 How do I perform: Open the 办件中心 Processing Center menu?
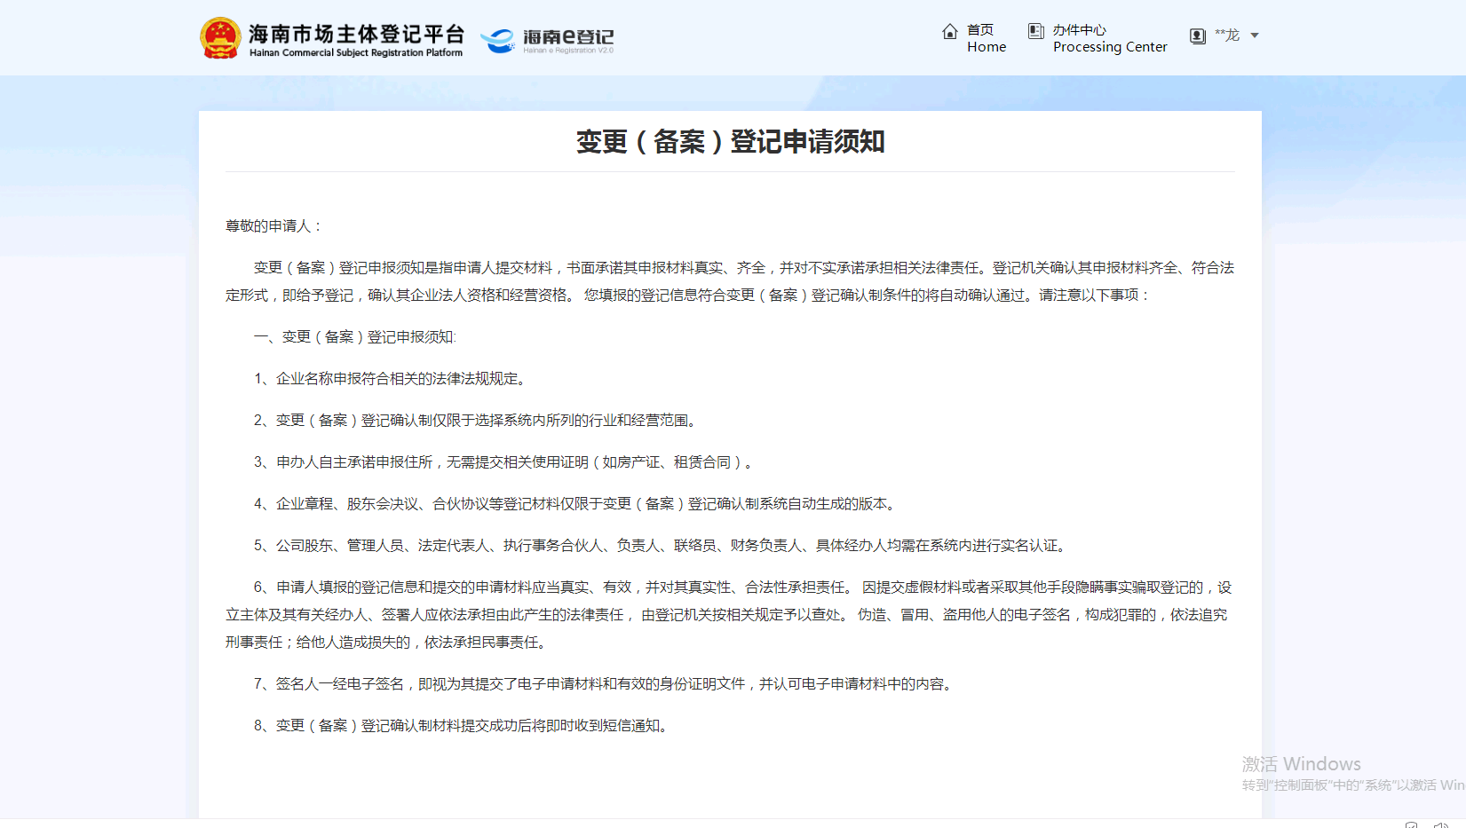1110,38
